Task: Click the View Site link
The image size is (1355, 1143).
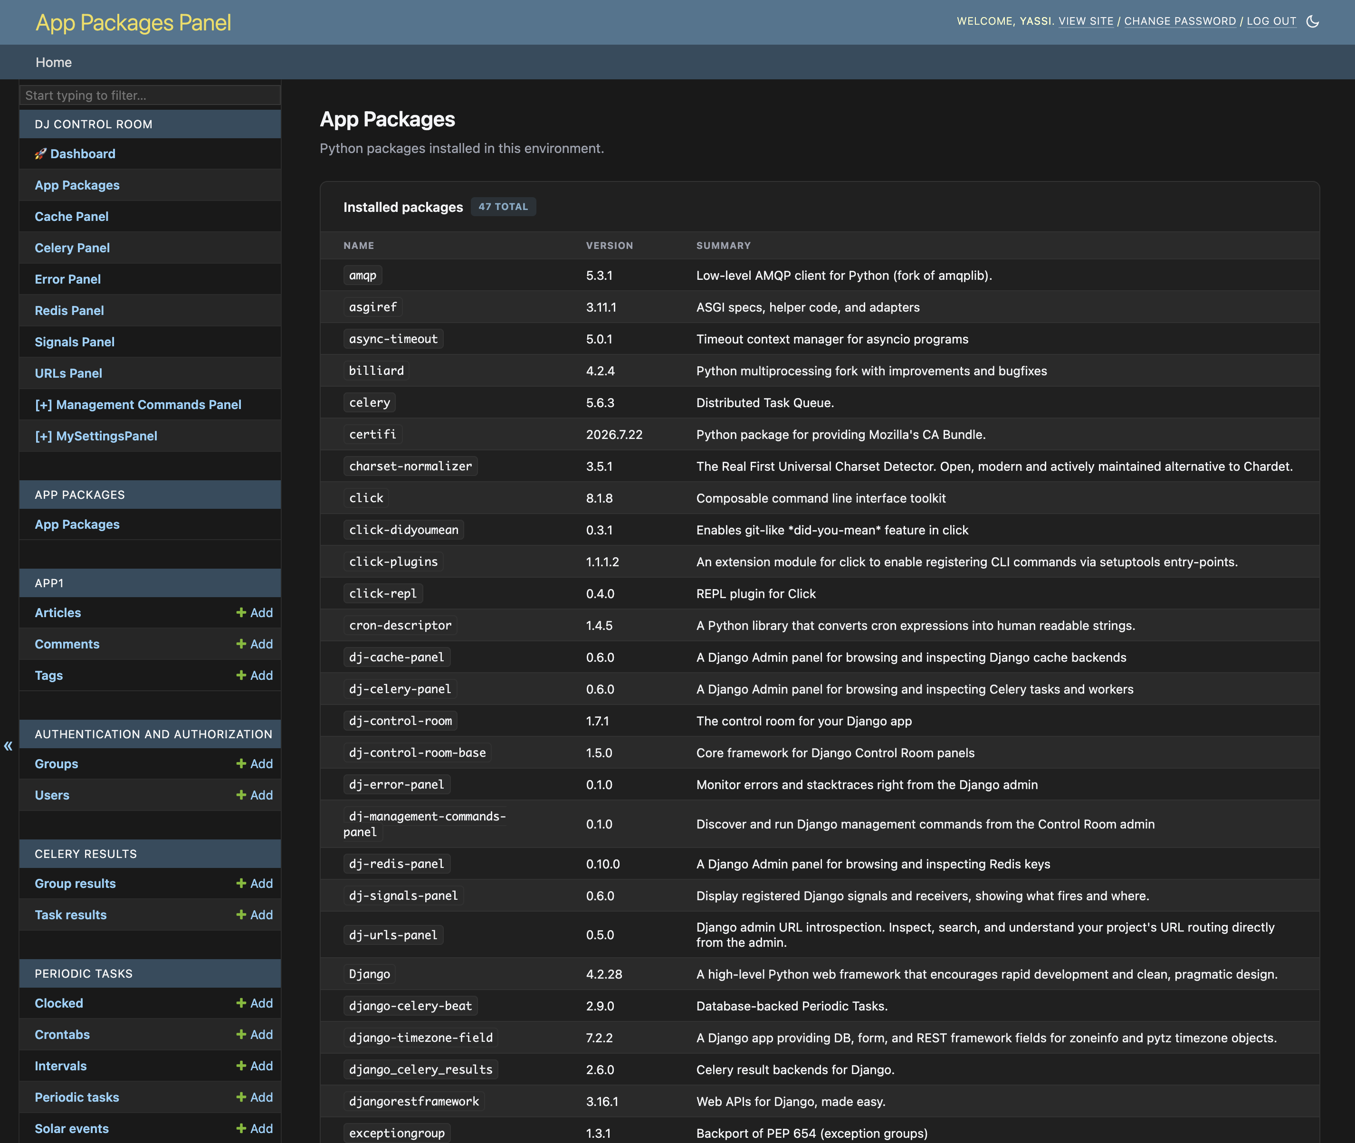Action: (x=1086, y=21)
